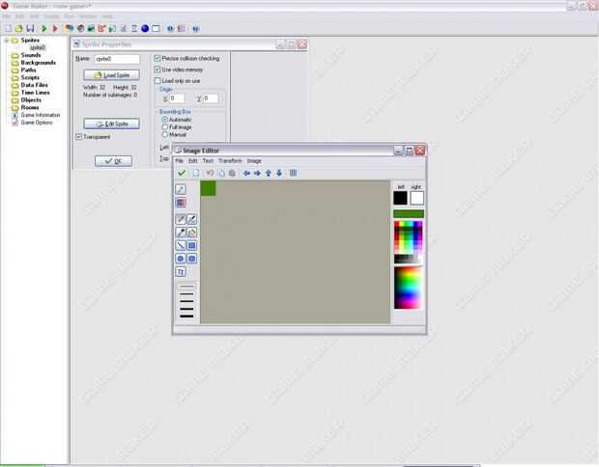Select the text tool marked Tt
The height and width of the screenshot is (467, 599).
(181, 272)
